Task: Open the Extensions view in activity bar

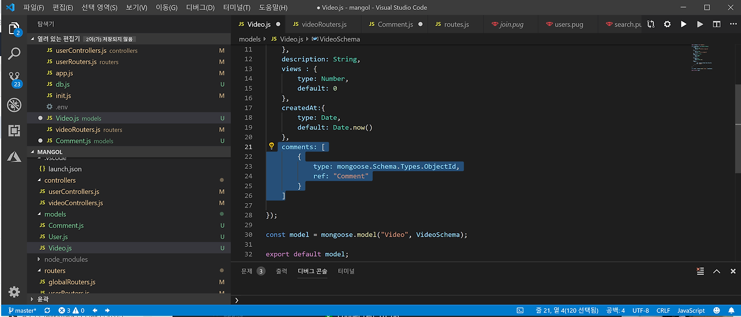Action: pyautogui.click(x=14, y=131)
